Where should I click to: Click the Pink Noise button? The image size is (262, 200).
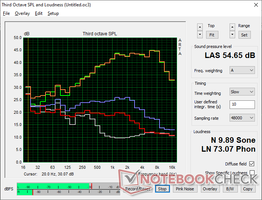(185, 189)
